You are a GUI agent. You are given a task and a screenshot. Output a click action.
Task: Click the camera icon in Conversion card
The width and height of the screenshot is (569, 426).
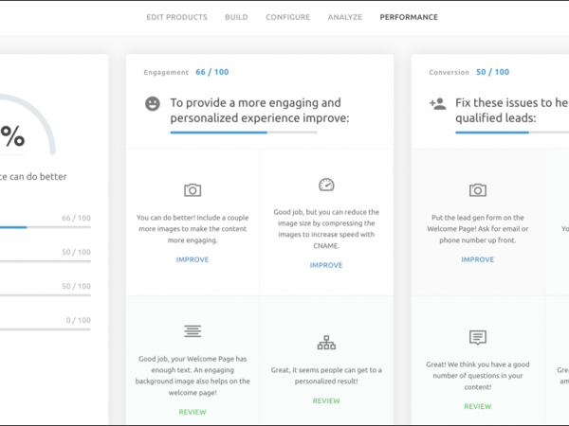pos(478,190)
